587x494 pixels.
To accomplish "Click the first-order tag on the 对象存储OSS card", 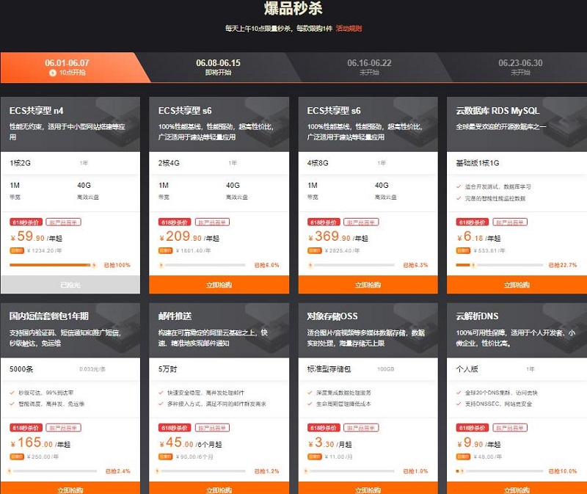I will pos(361,428).
